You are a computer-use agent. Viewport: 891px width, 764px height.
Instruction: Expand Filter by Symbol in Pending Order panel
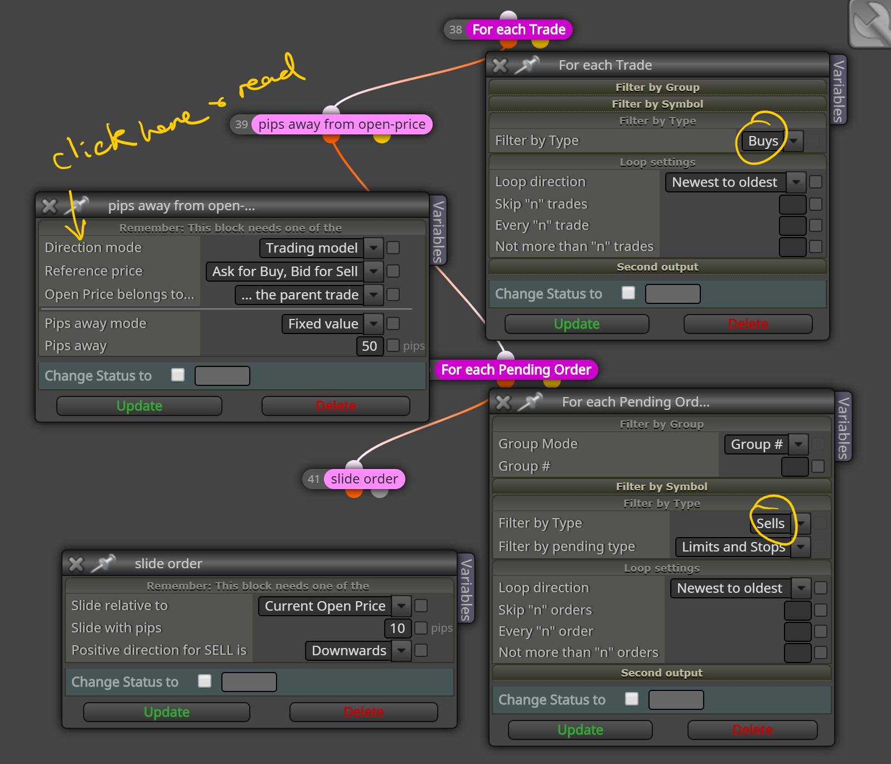click(x=661, y=486)
